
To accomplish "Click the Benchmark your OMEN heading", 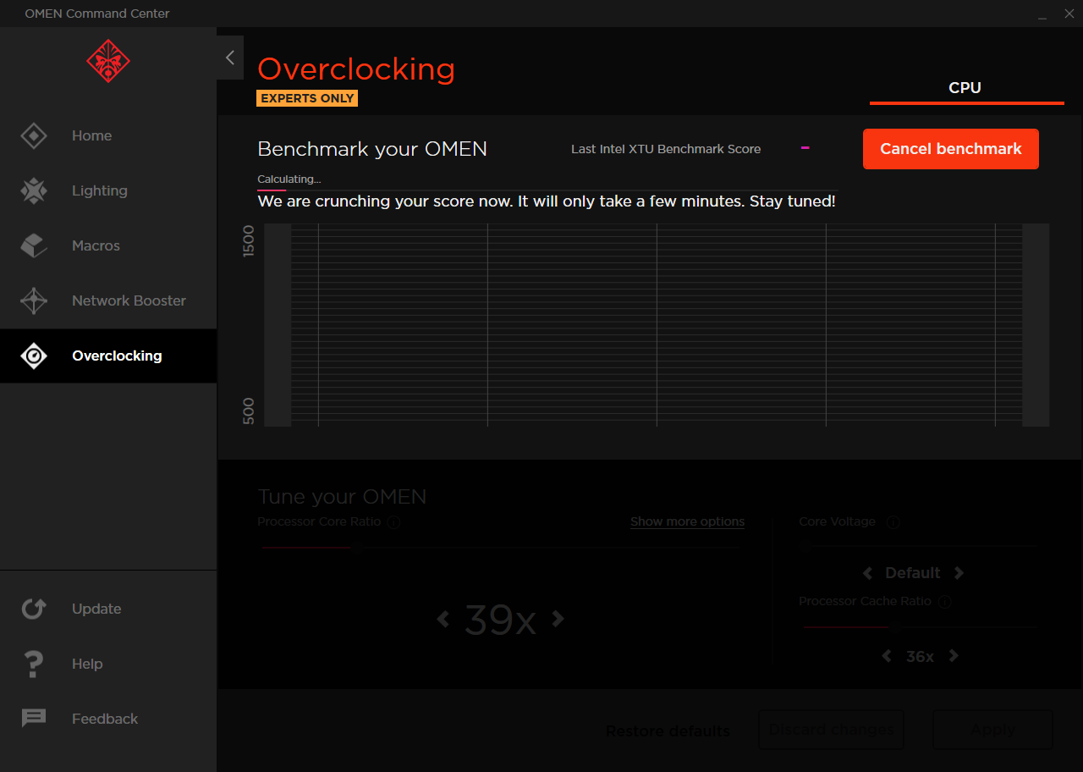I will (x=372, y=149).
